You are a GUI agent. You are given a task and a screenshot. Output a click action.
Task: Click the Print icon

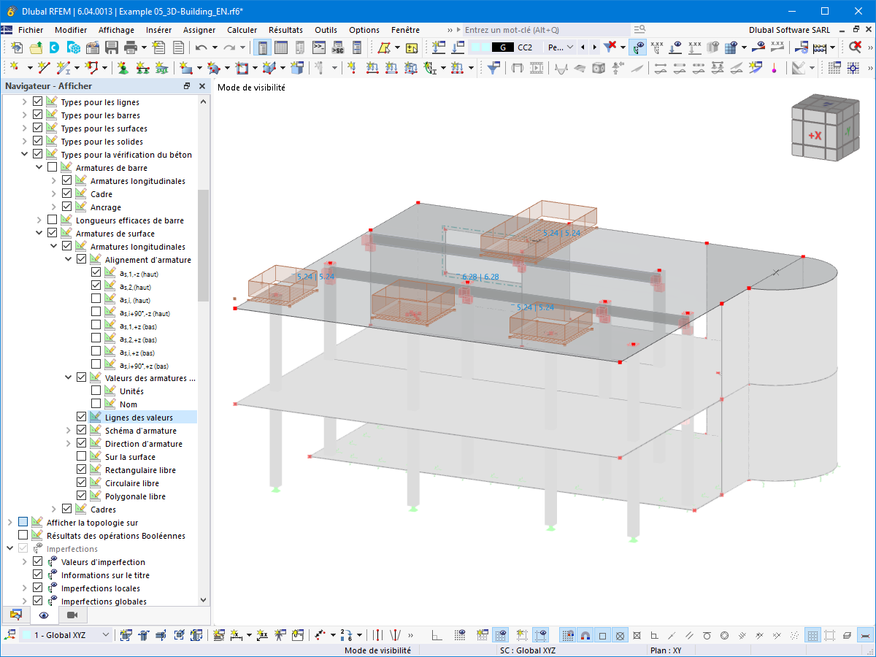coord(131,47)
